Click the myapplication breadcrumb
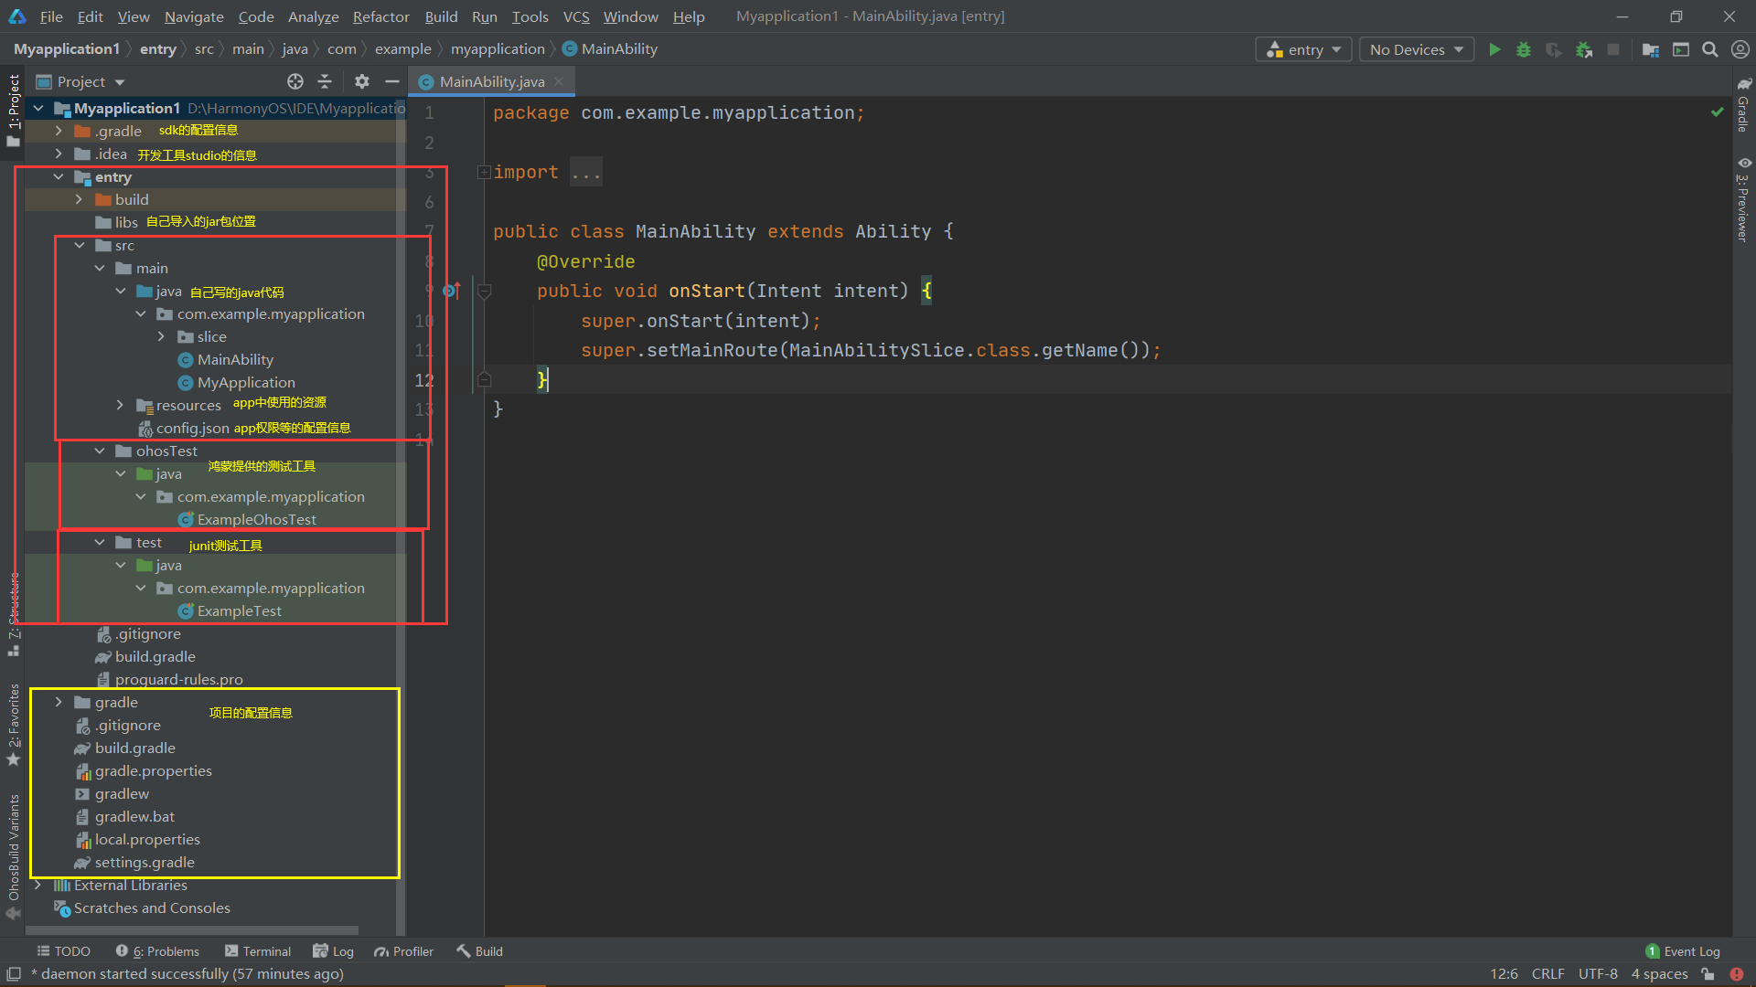Image resolution: width=1756 pixels, height=987 pixels. 498,49
